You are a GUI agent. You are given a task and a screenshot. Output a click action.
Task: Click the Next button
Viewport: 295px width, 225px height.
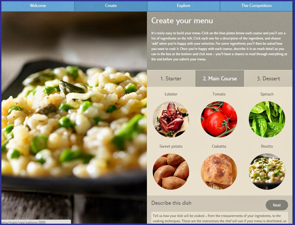[277, 205]
